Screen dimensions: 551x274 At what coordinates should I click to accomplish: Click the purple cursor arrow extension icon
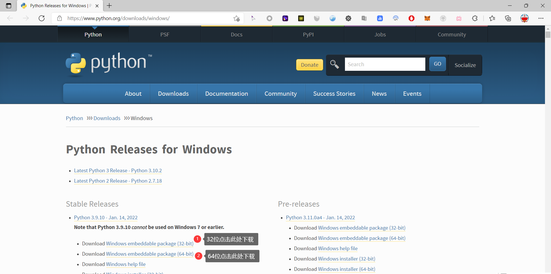(253, 18)
